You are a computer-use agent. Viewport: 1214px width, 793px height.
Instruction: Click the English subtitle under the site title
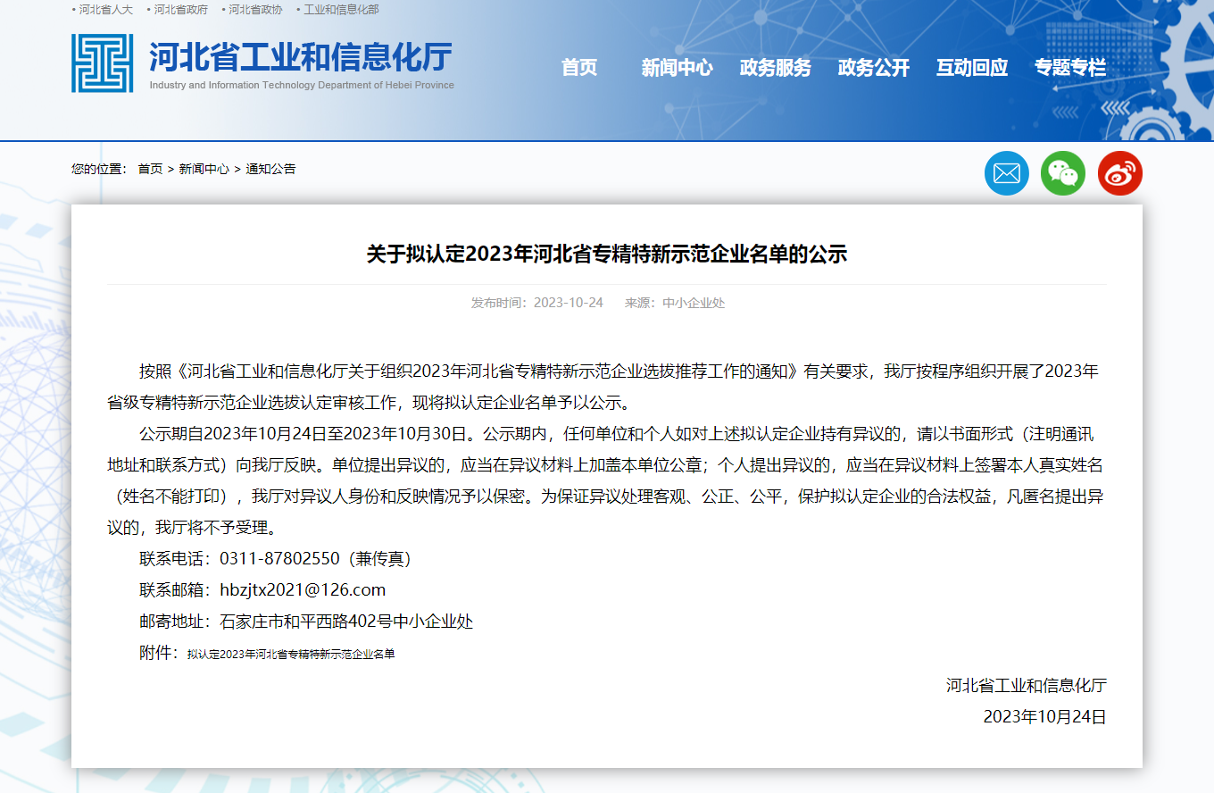pos(302,86)
